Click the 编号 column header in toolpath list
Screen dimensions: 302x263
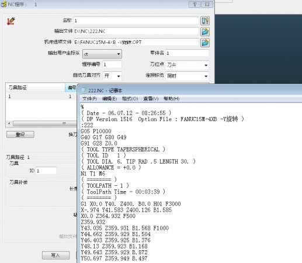coord(71,88)
